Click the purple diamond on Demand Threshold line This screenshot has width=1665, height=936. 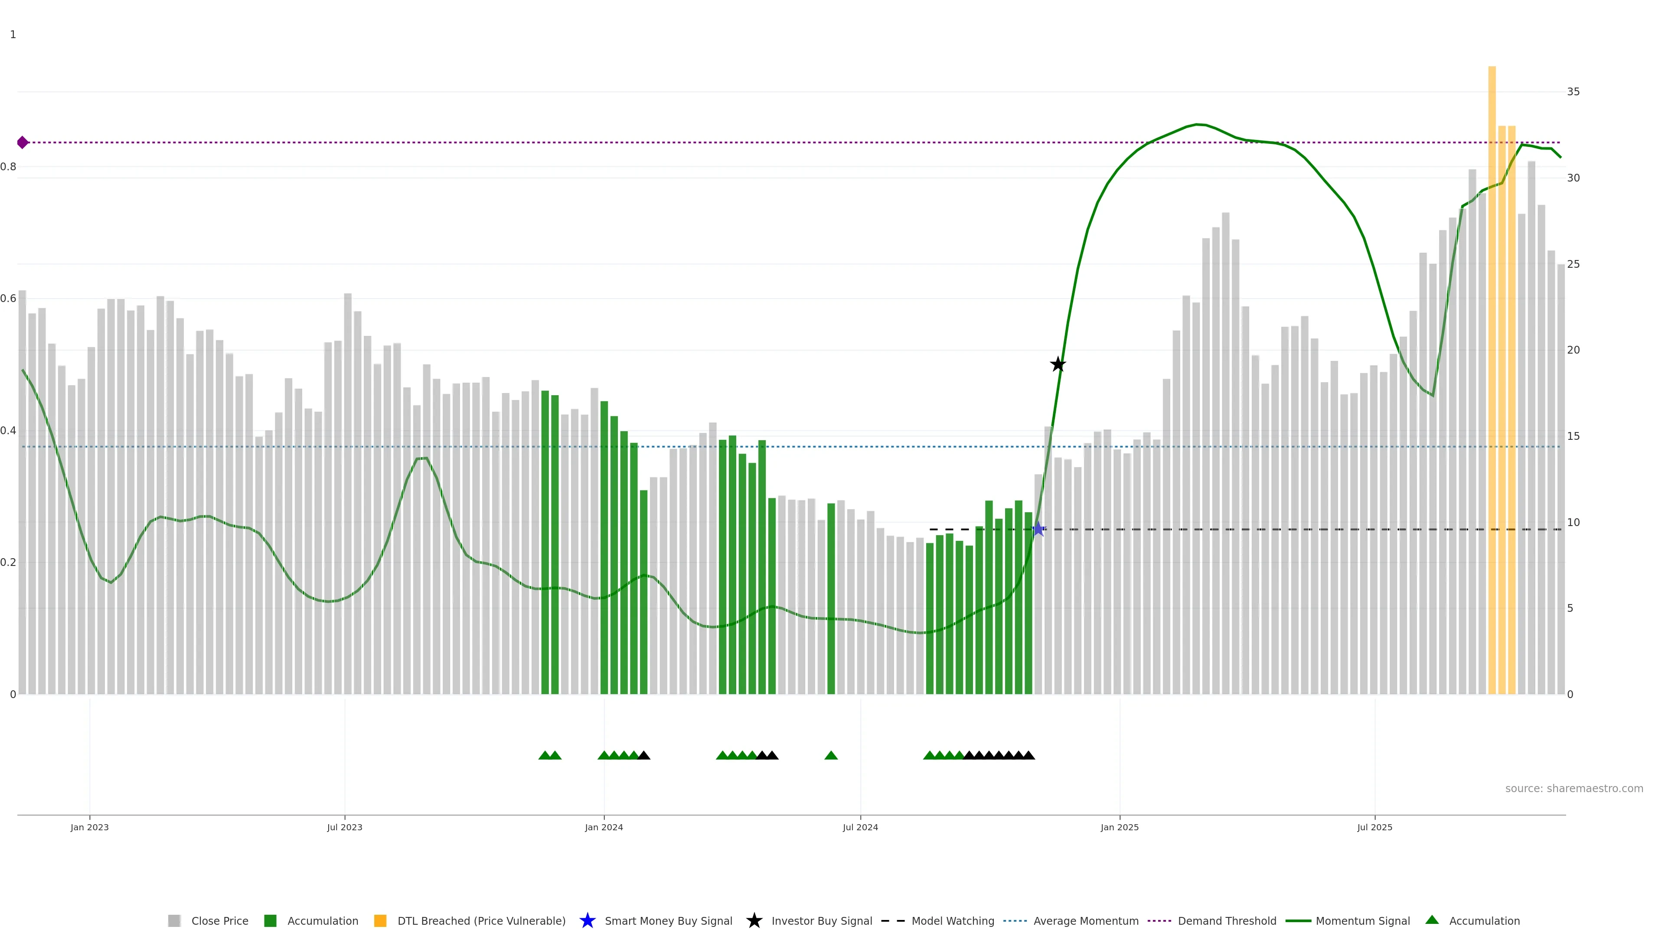[x=23, y=142]
